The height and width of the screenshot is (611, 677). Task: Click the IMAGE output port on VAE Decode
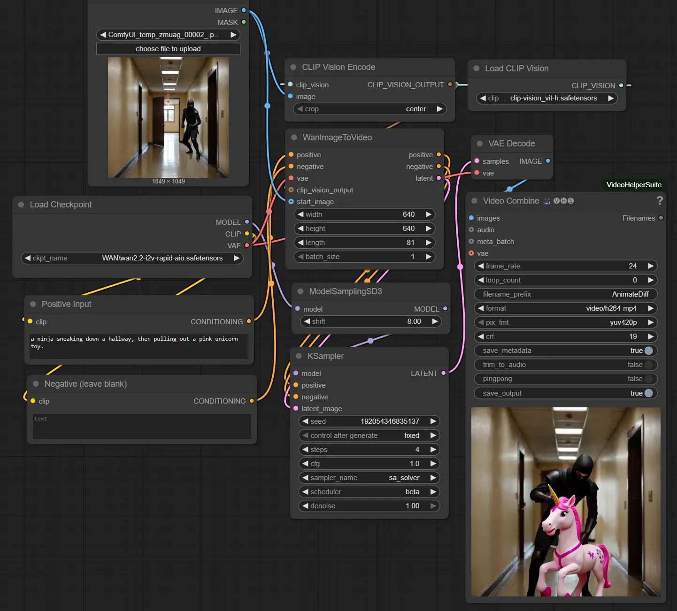[x=547, y=161]
